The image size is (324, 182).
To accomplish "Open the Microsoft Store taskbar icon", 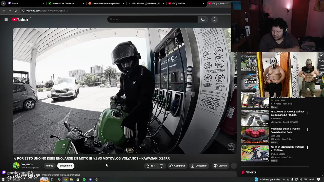I will point(78,179).
